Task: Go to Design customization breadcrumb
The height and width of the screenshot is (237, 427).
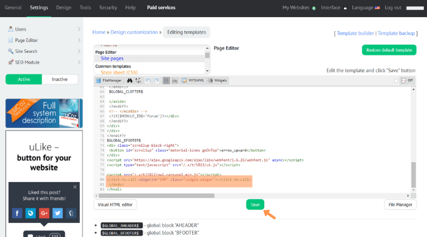Action: point(134,32)
